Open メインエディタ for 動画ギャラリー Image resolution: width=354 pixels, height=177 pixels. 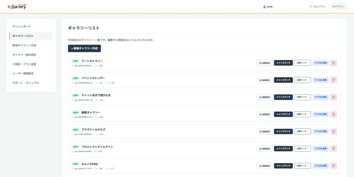coord(283,114)
